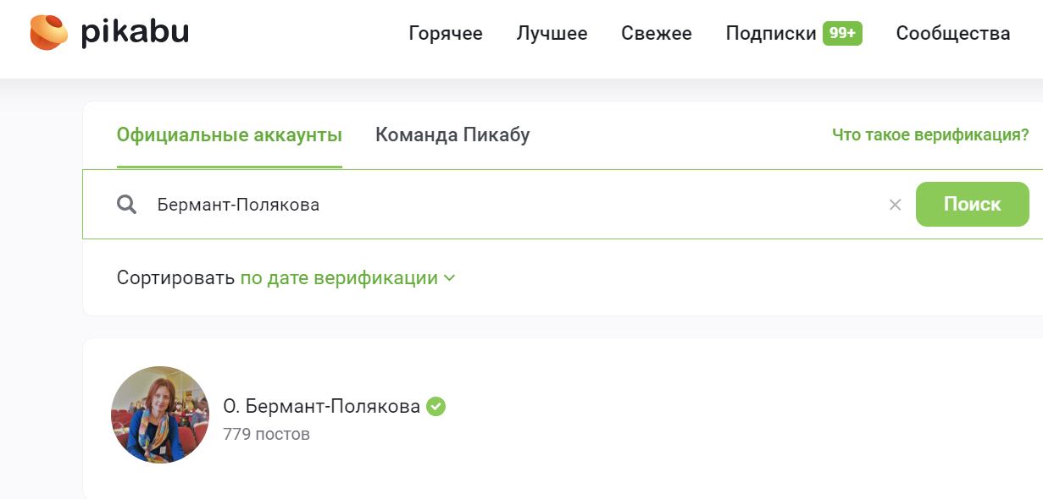
Task: Open the Свежее feed
Action: 656,34
